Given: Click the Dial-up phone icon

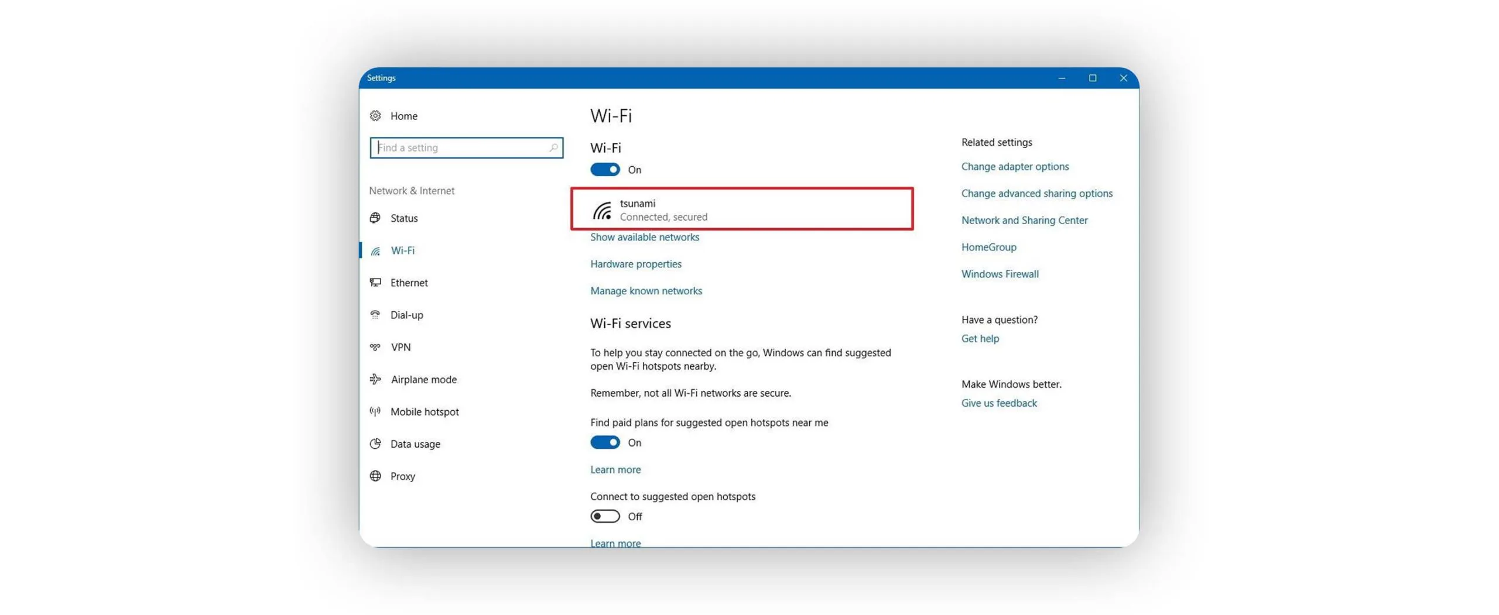Looking at the screenshot, I should pyautogui.click(x=375, y=315).
